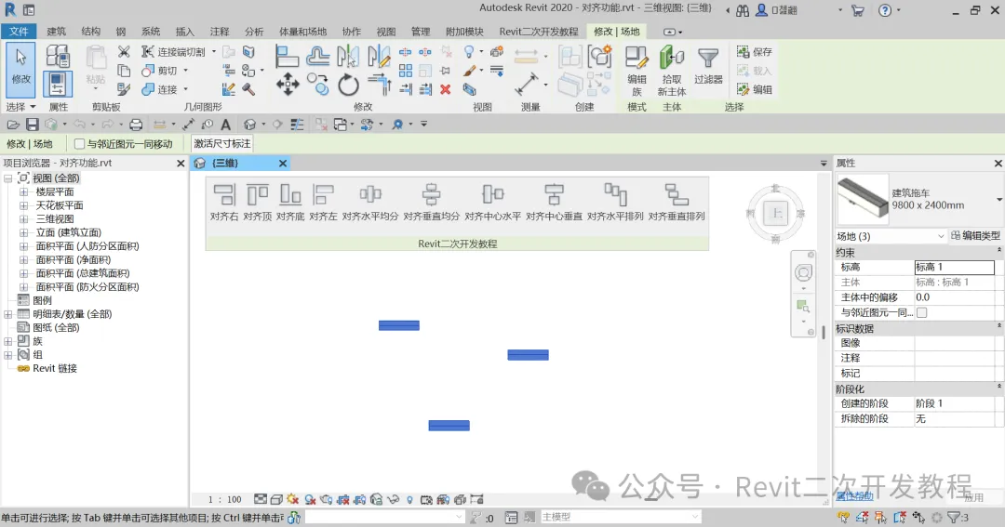Click the 保存 selection button
The image size is (1005, 527).
click(x=755, y=52)
